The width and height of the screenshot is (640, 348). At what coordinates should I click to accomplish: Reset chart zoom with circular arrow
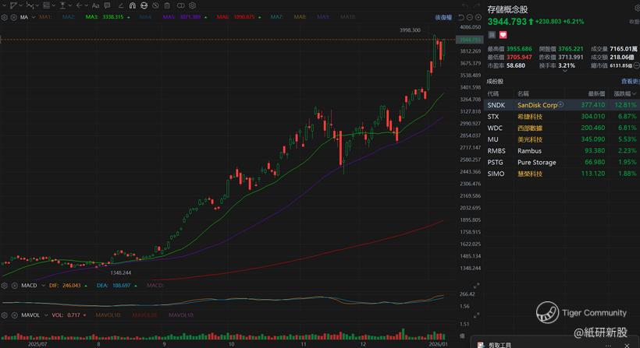[461, 17]
